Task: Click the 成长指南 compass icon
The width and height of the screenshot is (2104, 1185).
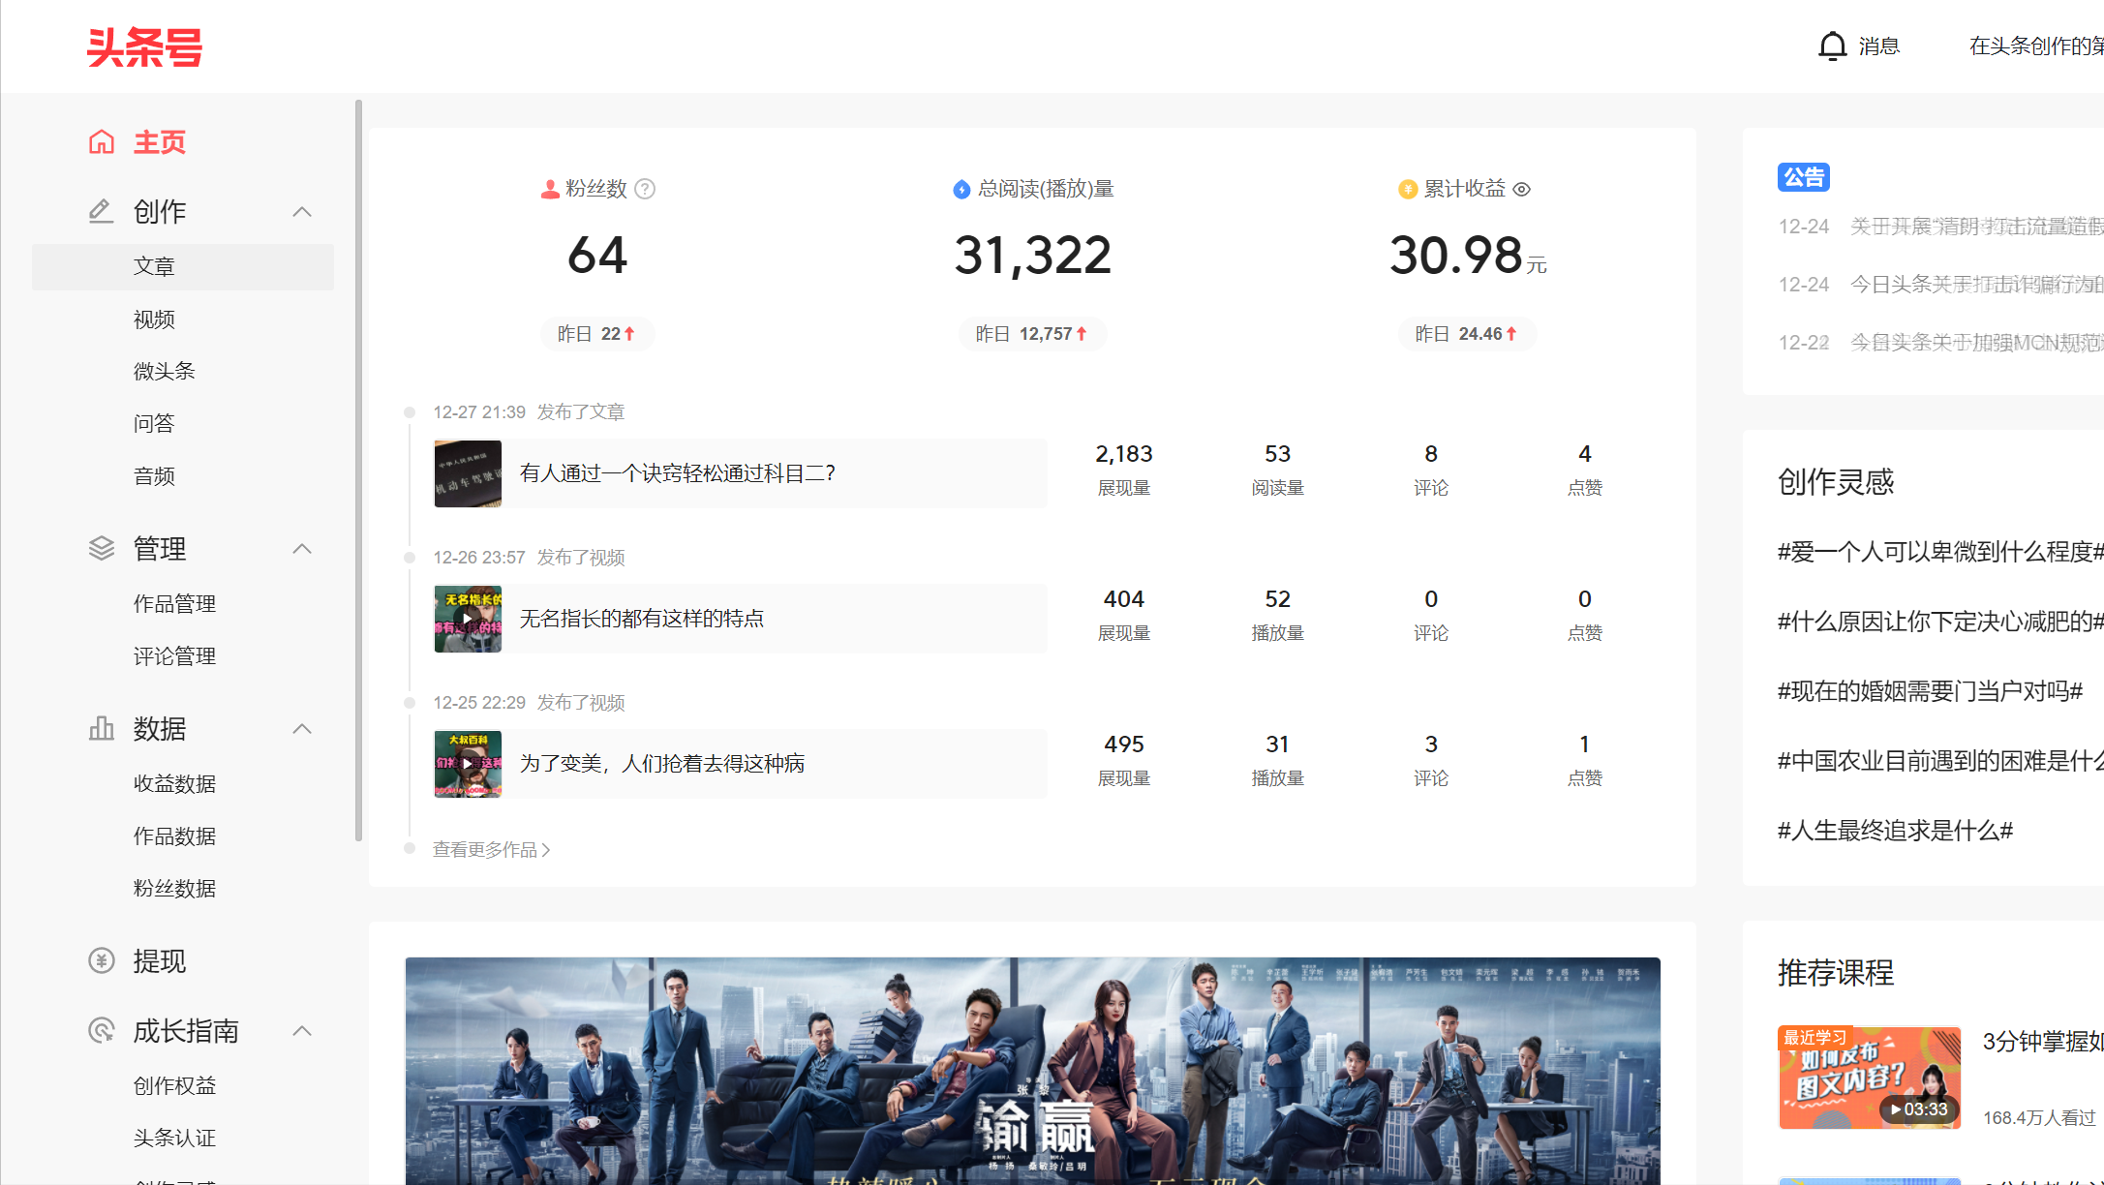Action: pyautogui.click(x=100, y=1030)
